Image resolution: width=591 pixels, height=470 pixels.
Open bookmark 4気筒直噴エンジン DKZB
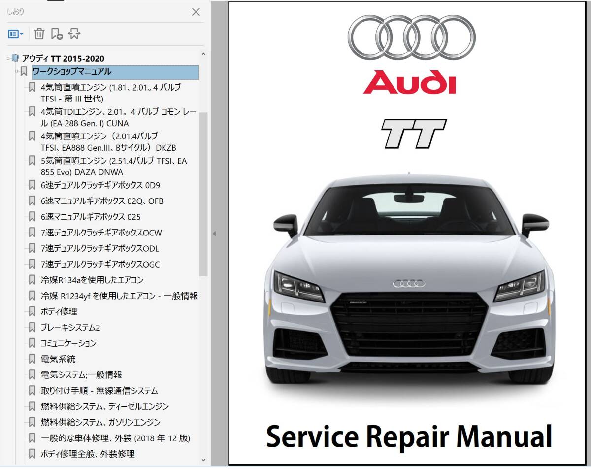(108, 142)
